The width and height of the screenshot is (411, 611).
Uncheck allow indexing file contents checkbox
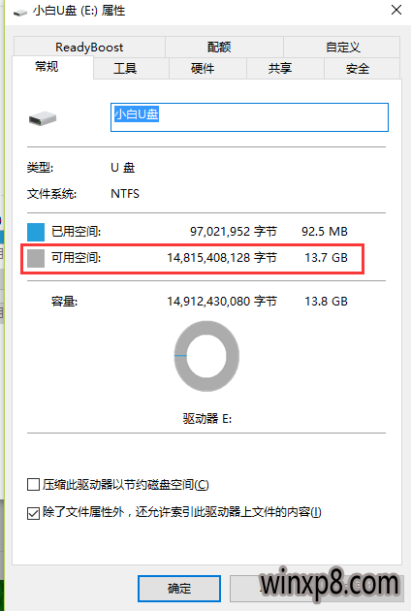click(34, 513)
